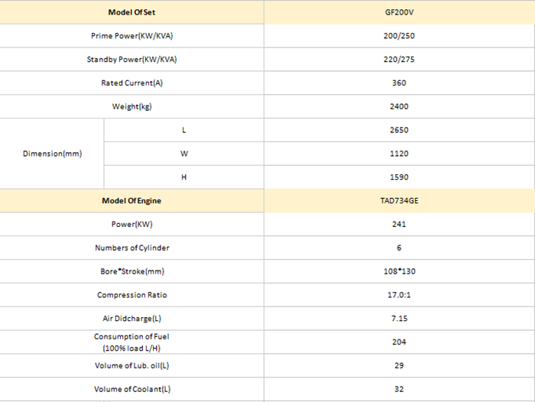Select the Consumption of Fuel cell
The width and height of the screenshot is (535, 402).
pos(131,342)
